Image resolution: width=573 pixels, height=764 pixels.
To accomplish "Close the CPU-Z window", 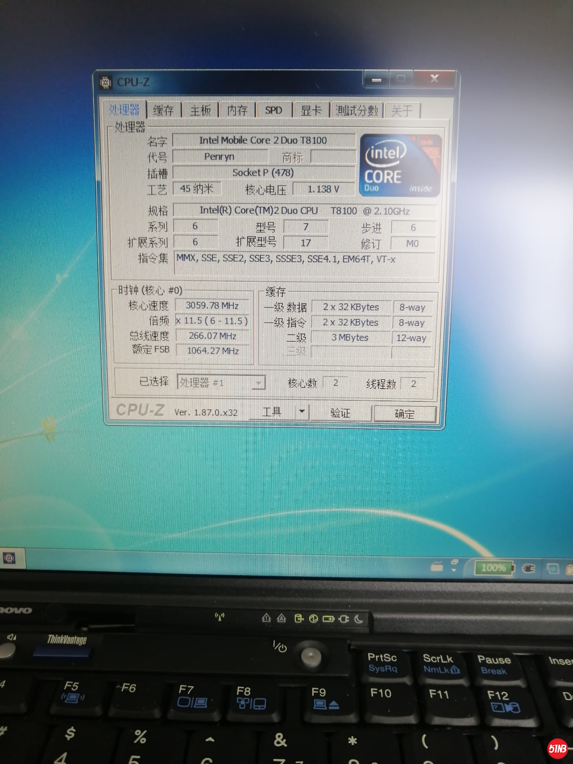I will pyautogui.click(x=434, y=78).
